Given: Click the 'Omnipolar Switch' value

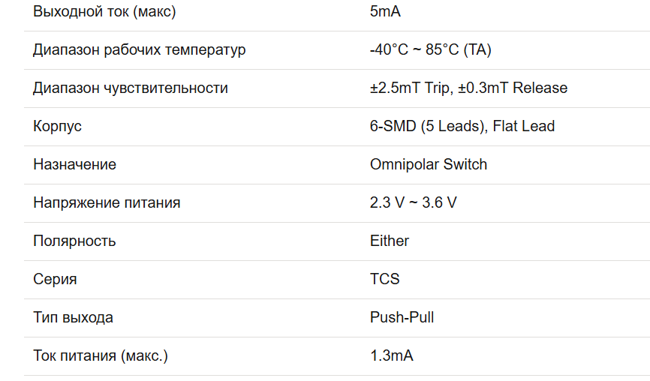Looking at the screenshot, I should coord(429,165).
